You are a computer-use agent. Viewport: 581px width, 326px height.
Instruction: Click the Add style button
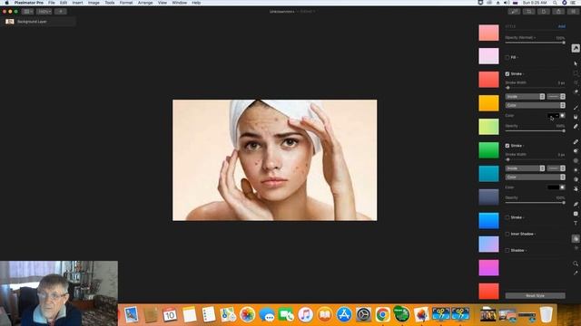[x=562, y=26]
